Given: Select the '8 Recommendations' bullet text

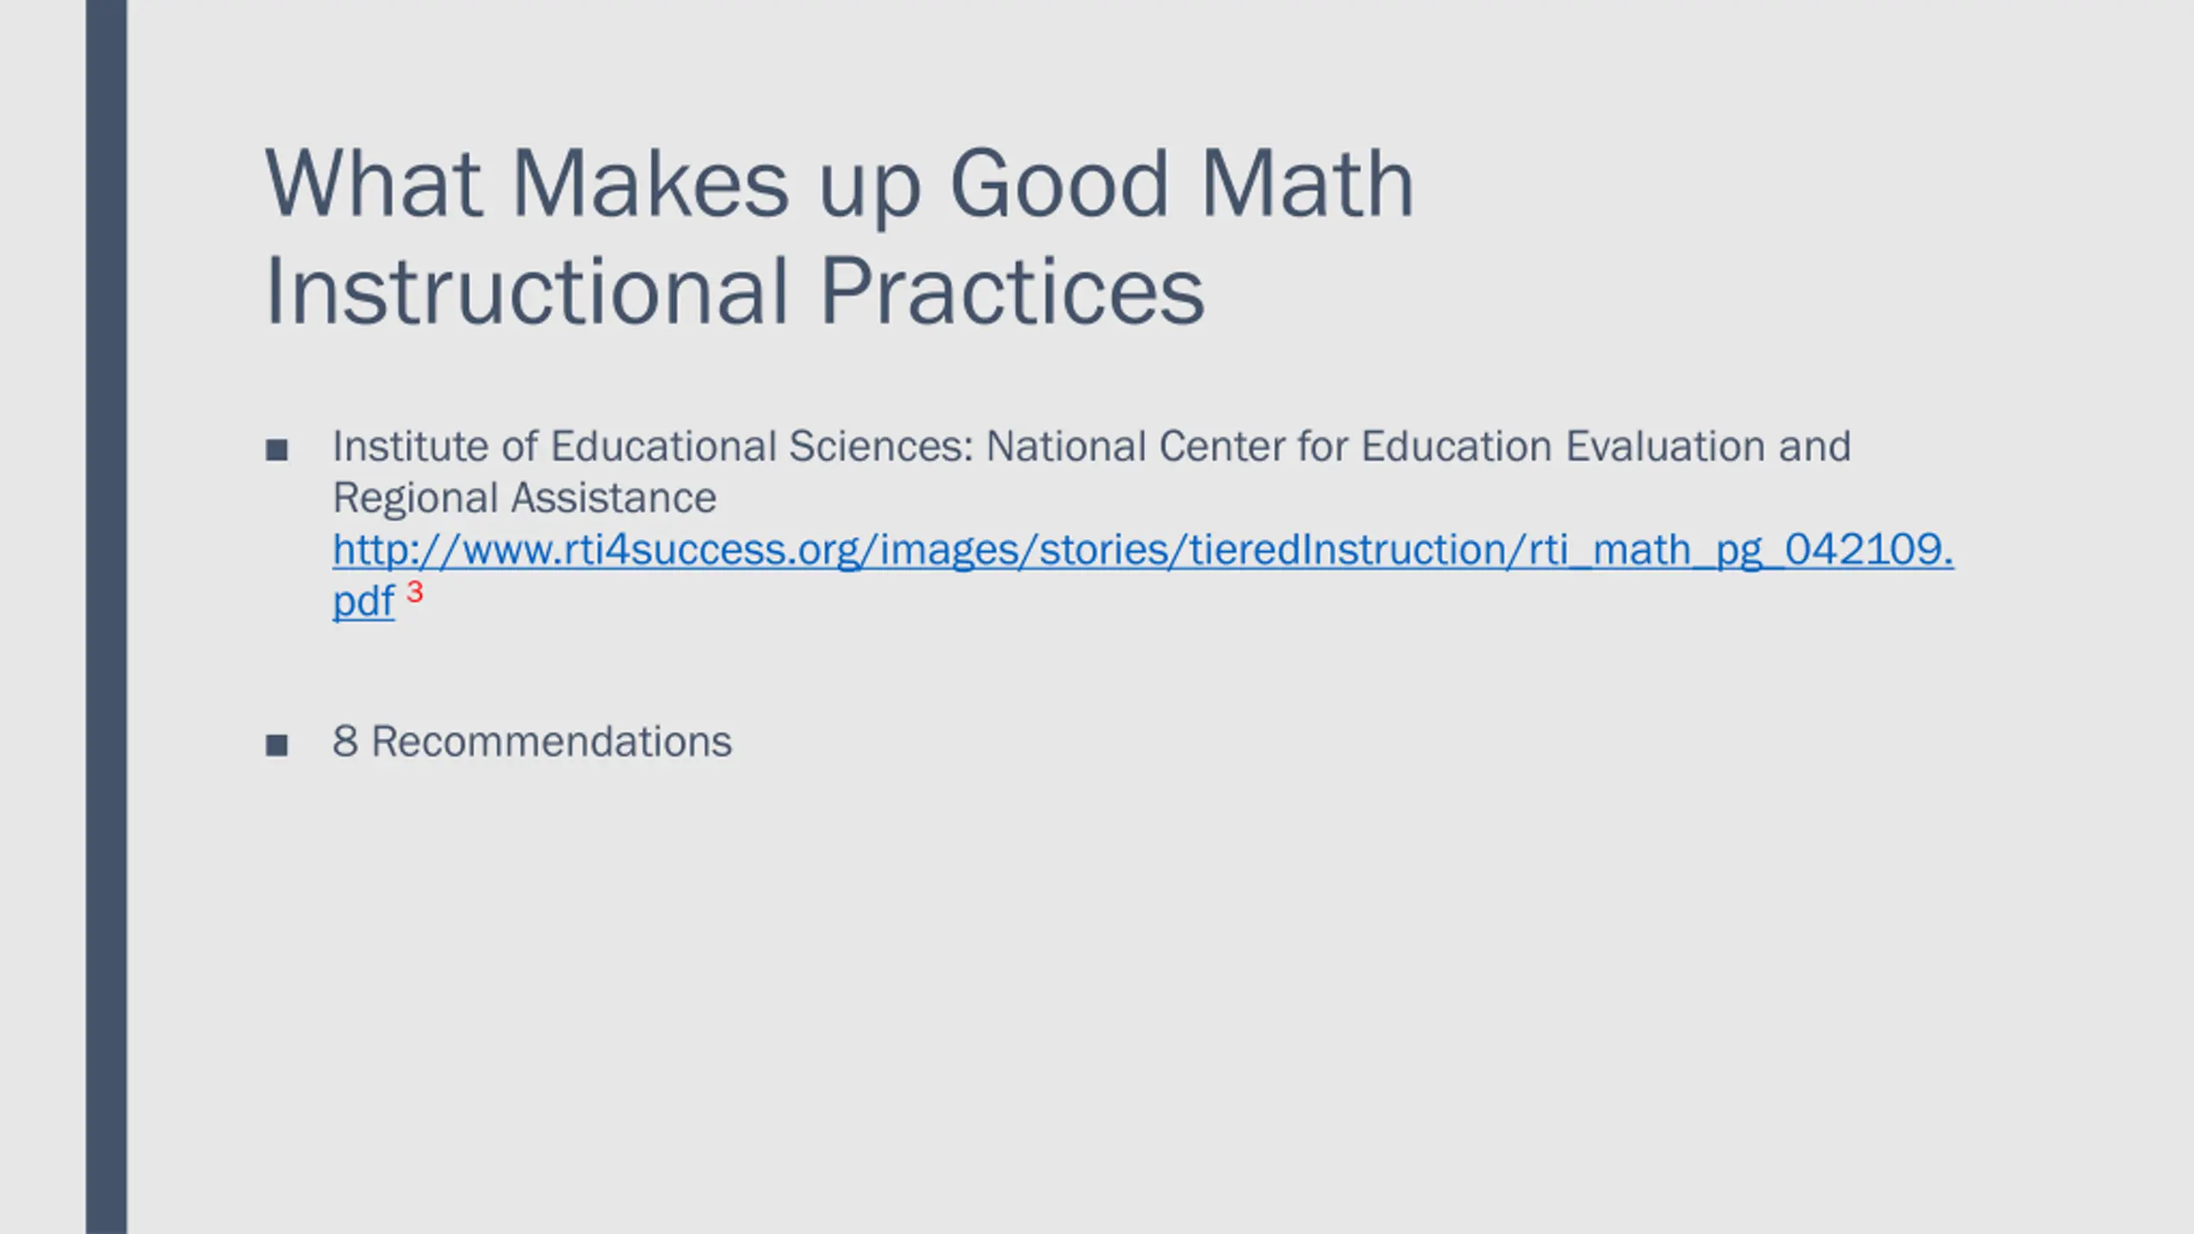Looking at the screenshot, I should pos(532,741).
